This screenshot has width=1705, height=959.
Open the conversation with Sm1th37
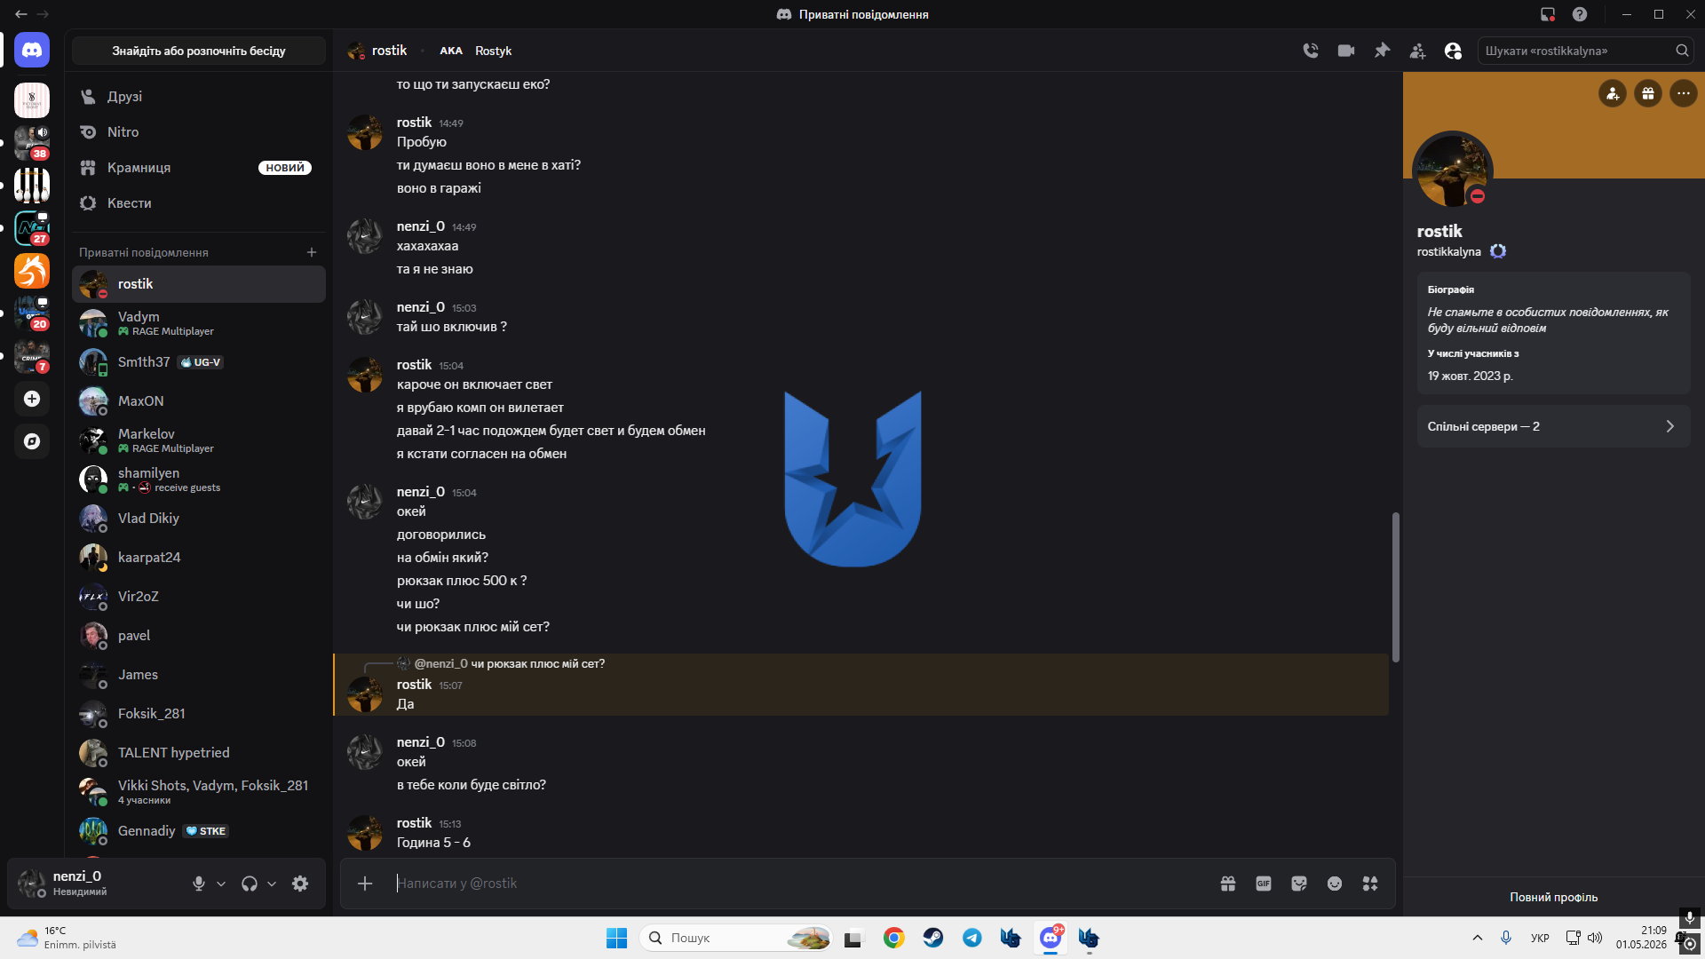coord(199,362)
